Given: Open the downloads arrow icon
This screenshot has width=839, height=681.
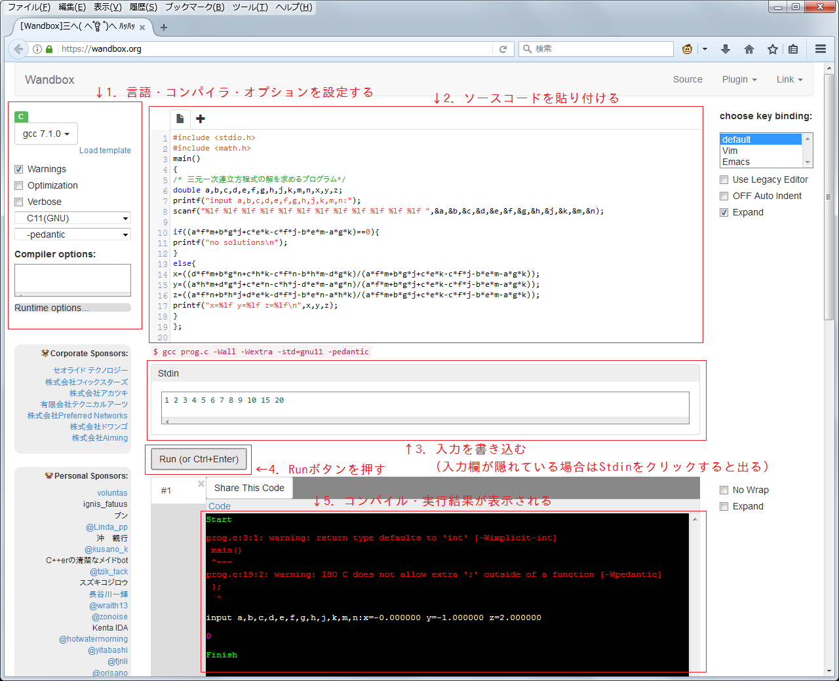Looking at the screenshot, I should 726,49.
